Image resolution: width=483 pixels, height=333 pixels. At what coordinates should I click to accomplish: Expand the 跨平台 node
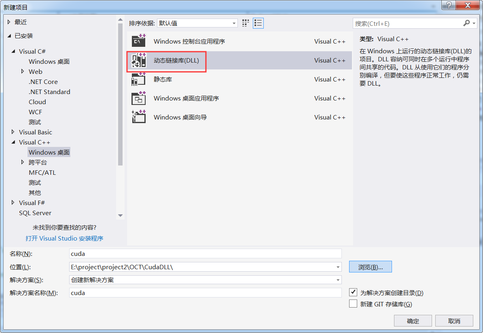[23, 162]
